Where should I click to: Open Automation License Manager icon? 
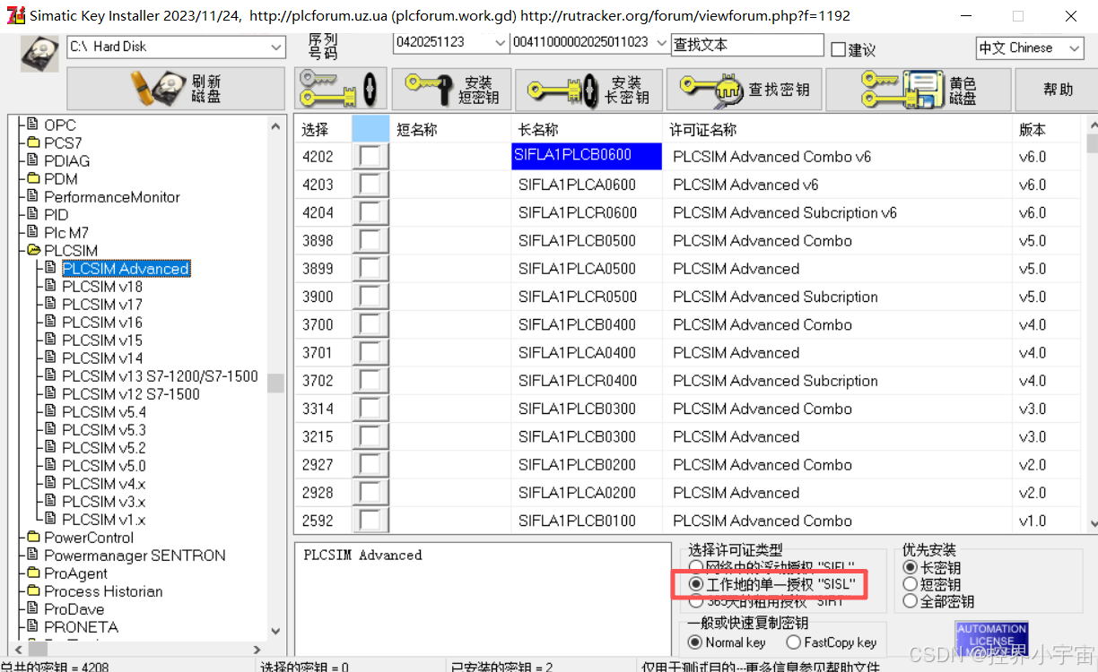pos(991,638)
